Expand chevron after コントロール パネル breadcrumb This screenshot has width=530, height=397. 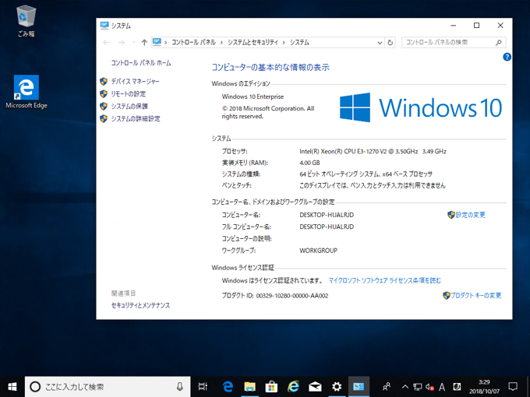[221, 43]
